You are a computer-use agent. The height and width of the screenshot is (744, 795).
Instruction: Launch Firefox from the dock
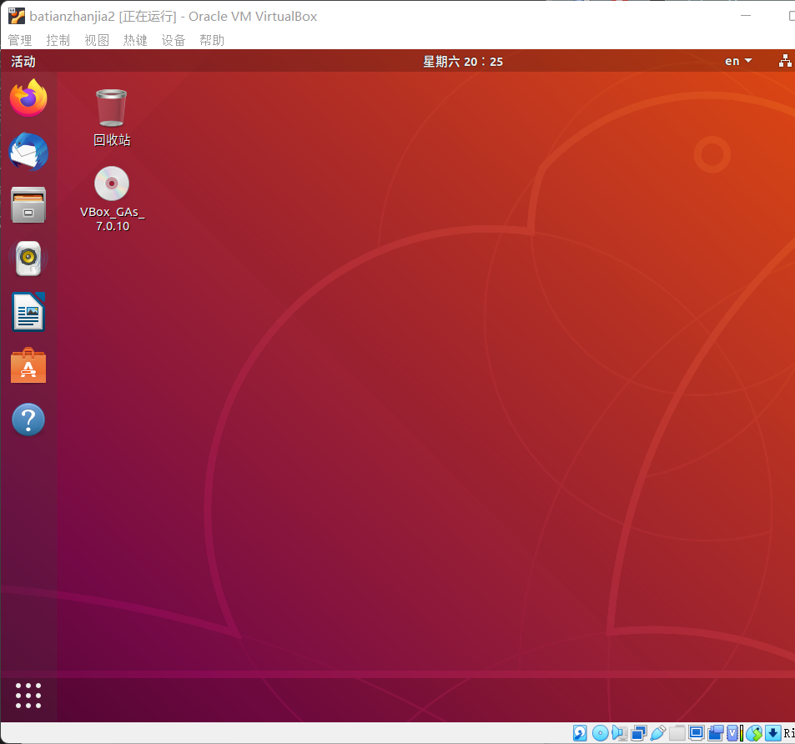coord(28,98)
